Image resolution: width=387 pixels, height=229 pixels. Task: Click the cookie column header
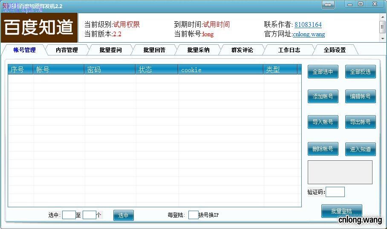pyautogui.click(x=221, y=70)
